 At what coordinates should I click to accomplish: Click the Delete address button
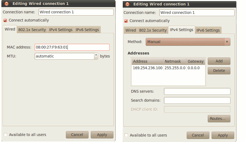tap(219, 71)
